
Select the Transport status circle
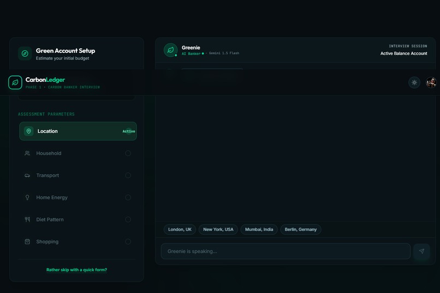coord(128,175)
